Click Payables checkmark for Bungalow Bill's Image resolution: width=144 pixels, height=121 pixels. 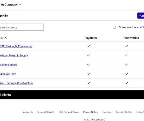[x=89, y=74]
